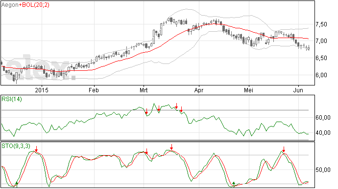Click the 60,00 RSI axis label
The image size is (338, 189).
click(x=323, y=118)
